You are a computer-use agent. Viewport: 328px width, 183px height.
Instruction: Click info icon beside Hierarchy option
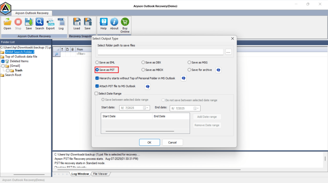click(x=184, y=78)
